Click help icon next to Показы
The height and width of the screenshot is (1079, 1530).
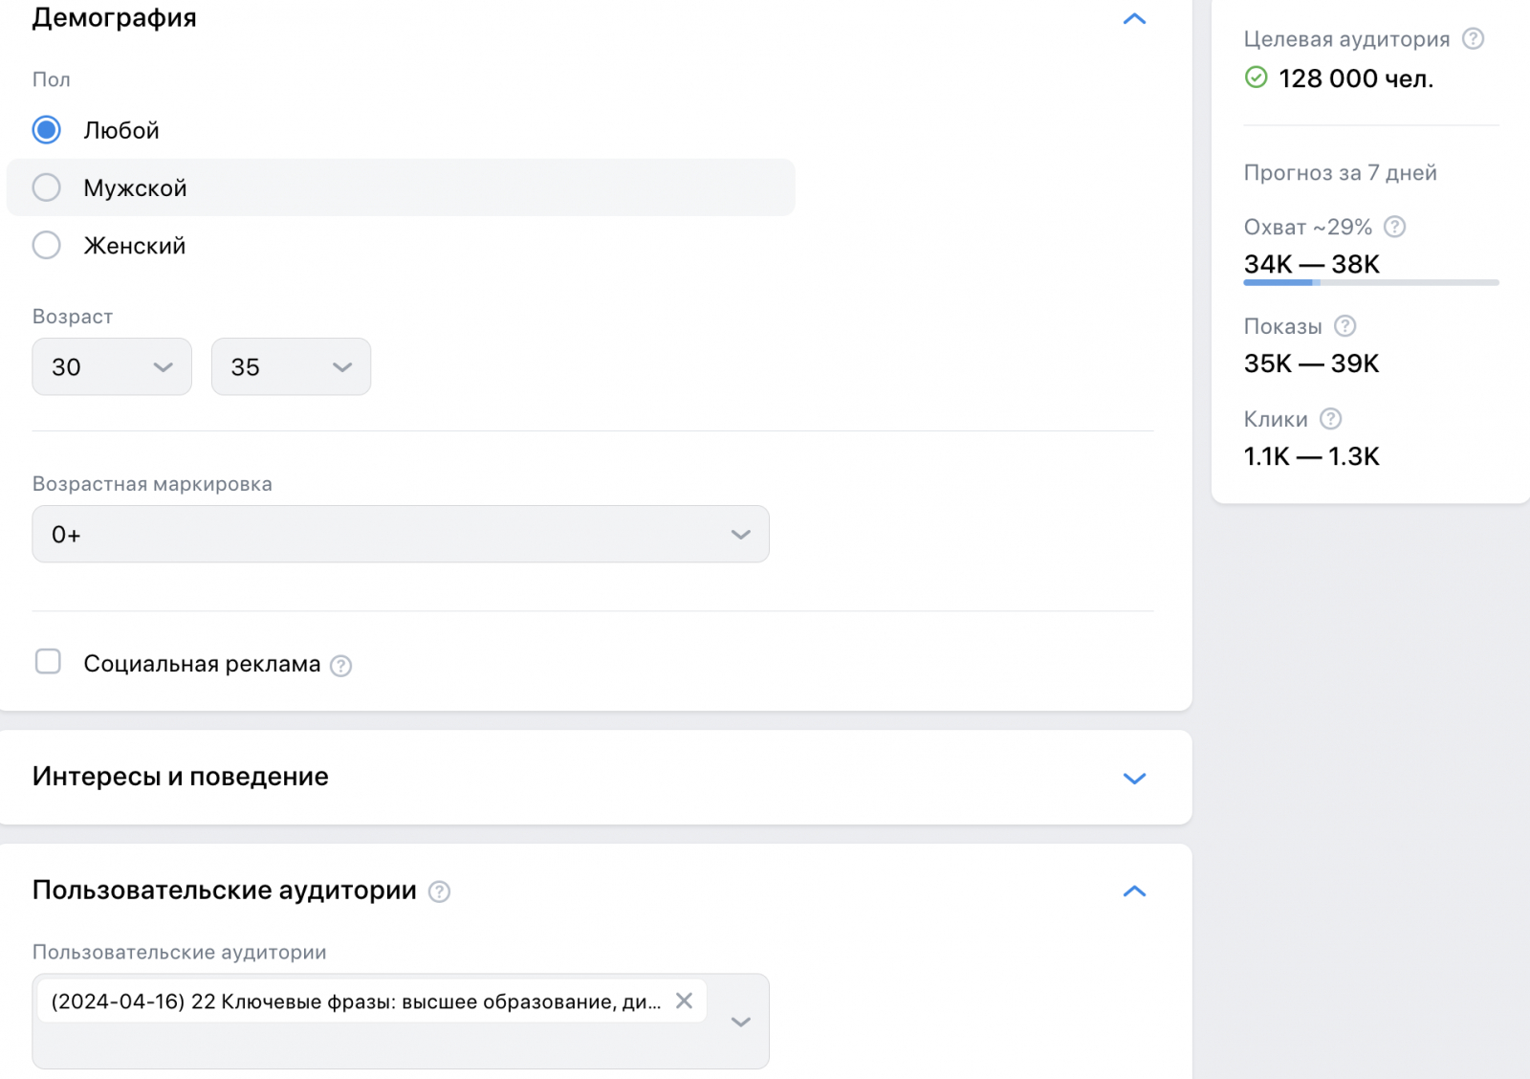click(x=1345, y=326)
